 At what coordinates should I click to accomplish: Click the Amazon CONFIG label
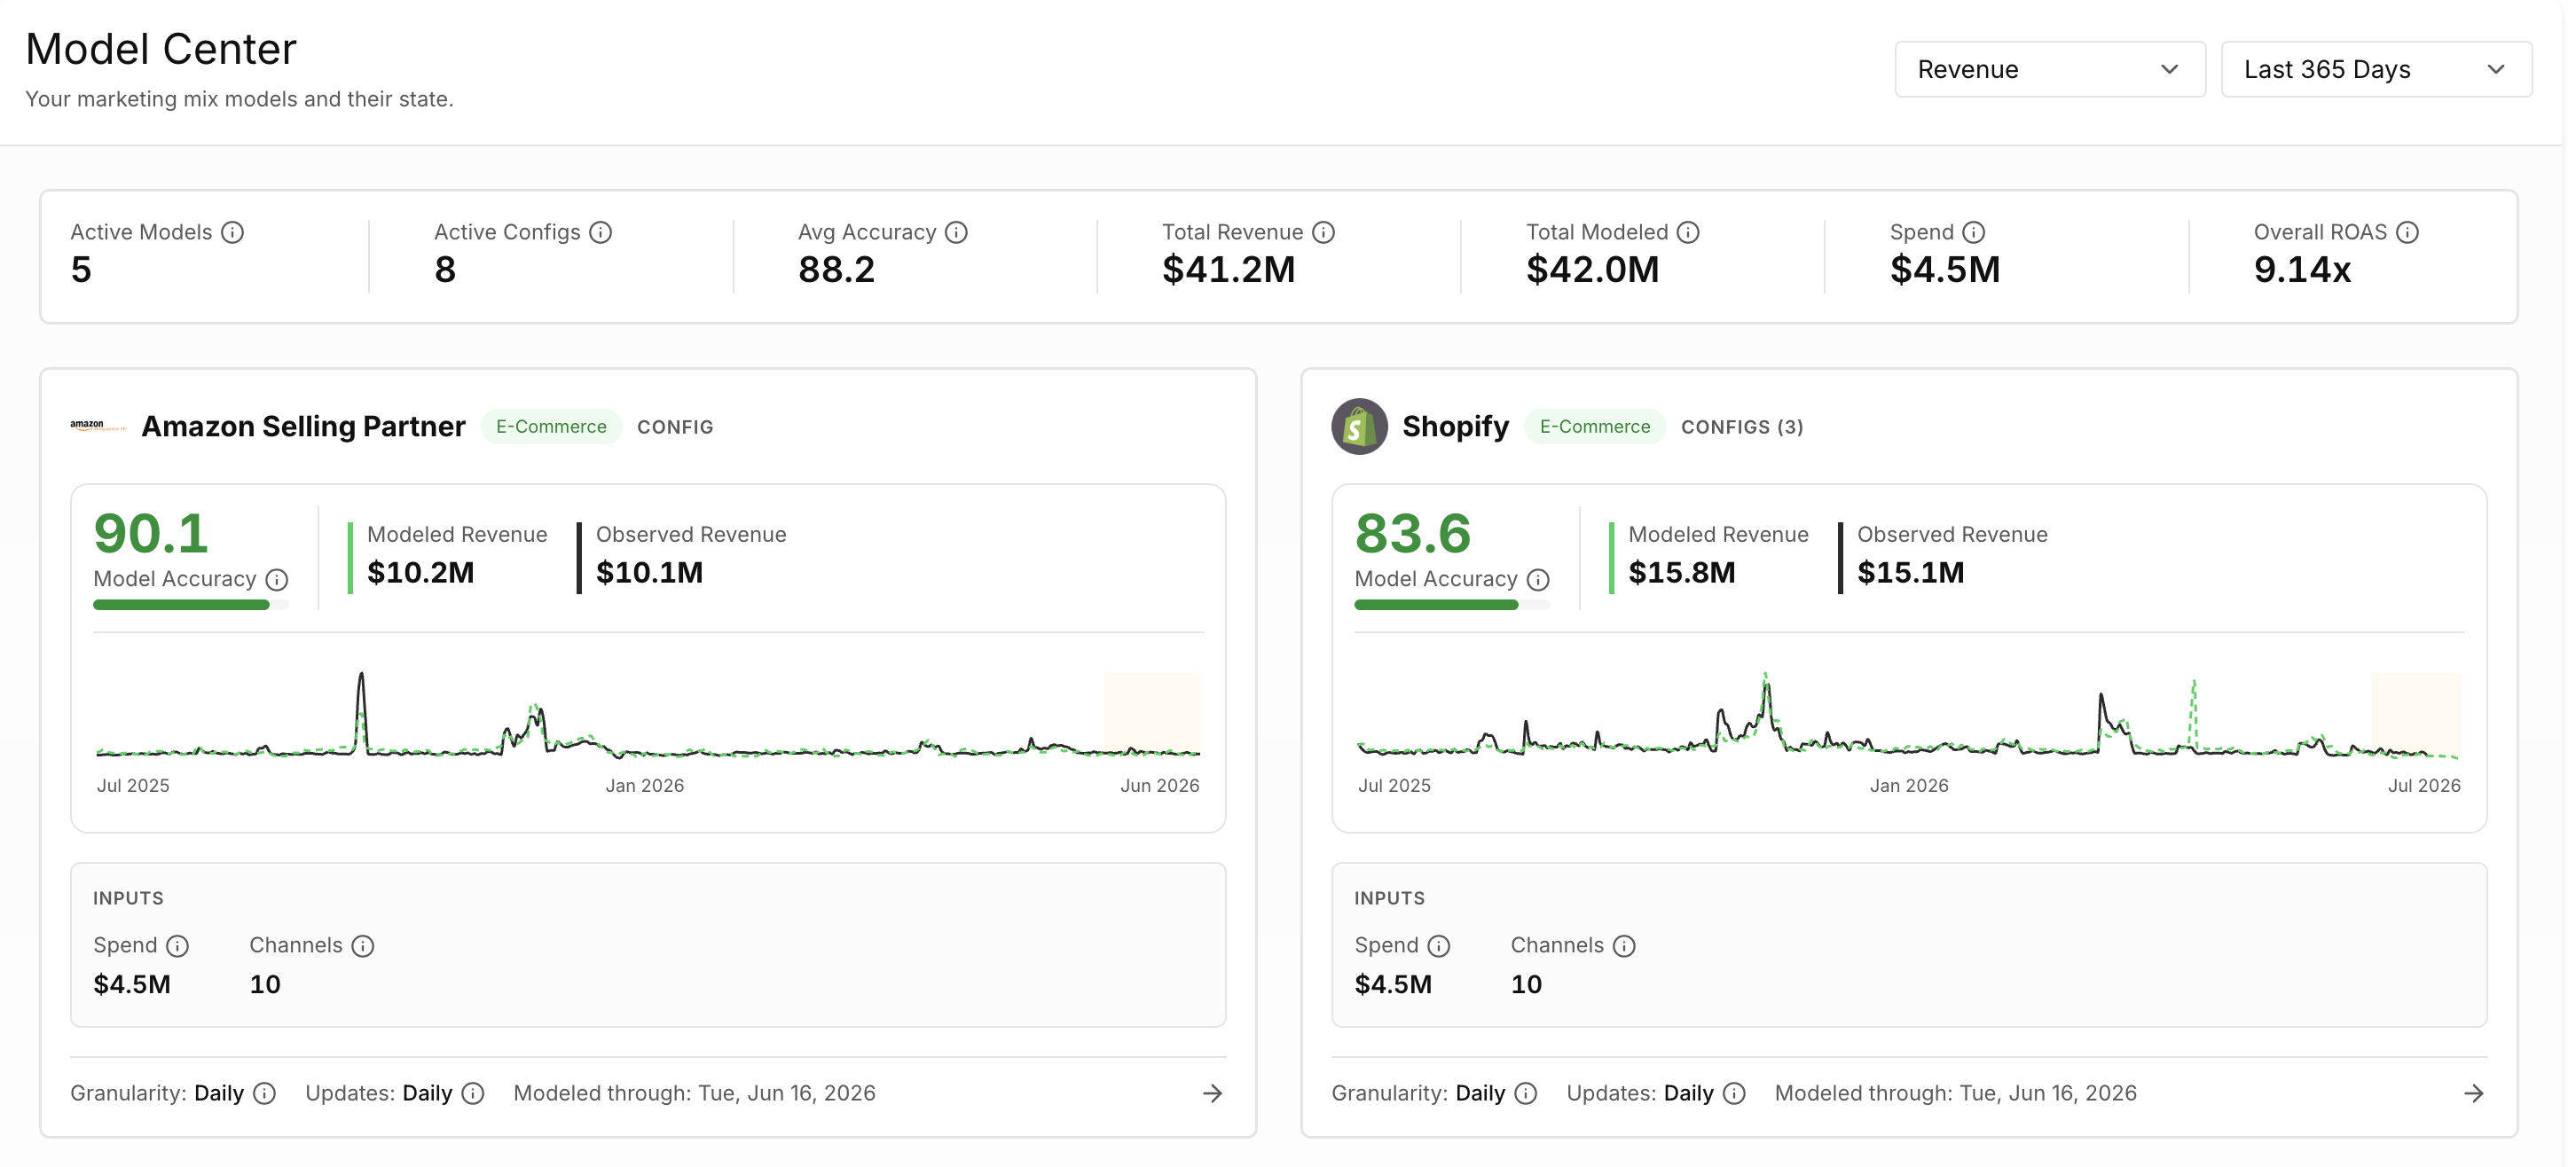click(x=675, y=427)
